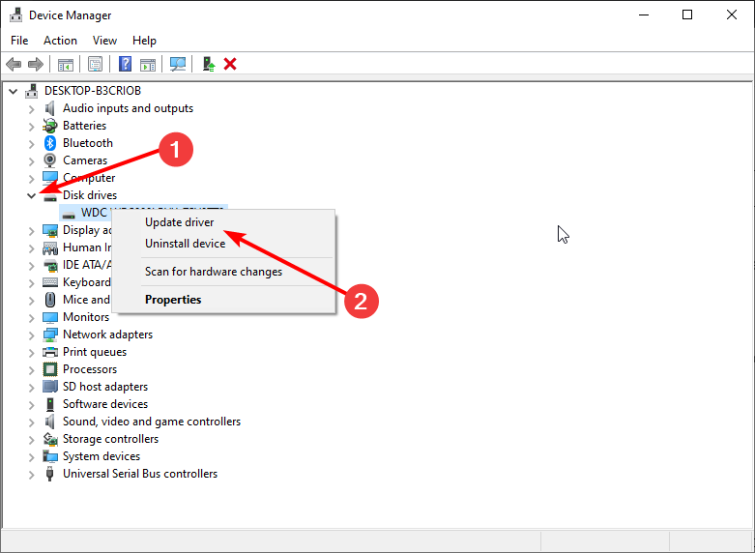Click the Scan for hardware changes monitor icon
This screenshot has width=755, height=553.
[178, 64]
